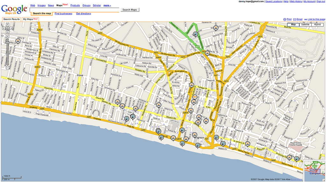Collapse the overview mini-map corner arrow
Image resolution: width=326 pixels, height=182 pixels.
tap(324, 180)
